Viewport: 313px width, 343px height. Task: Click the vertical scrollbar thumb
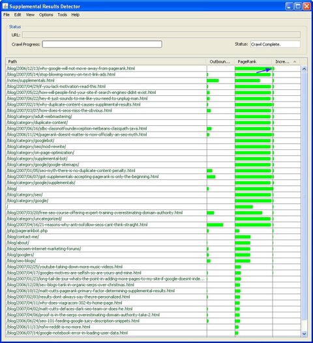click(304, 196)
